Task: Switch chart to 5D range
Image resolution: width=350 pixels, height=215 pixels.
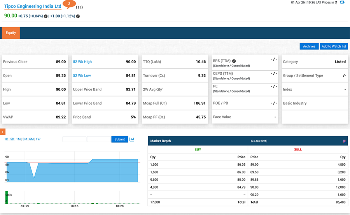Action: pos(12,139)
